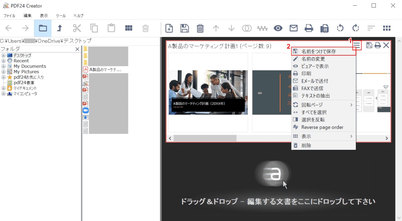Close the フォルダ panel
Viewport: 402px width, 221px height.
78,49
